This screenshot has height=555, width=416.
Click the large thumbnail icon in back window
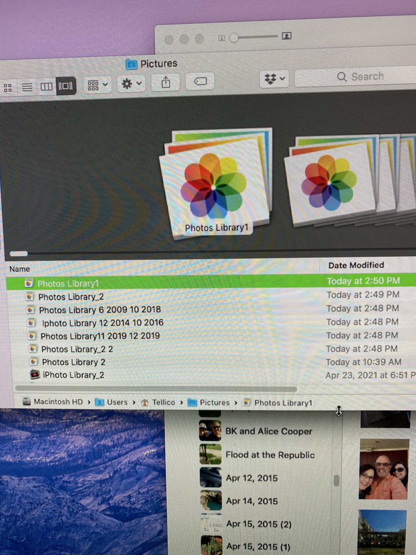click(286, 36)
